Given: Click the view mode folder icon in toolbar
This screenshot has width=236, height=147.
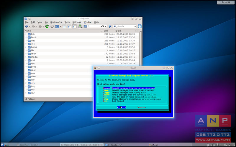Looking at the screenshot, I should [57, 26].
